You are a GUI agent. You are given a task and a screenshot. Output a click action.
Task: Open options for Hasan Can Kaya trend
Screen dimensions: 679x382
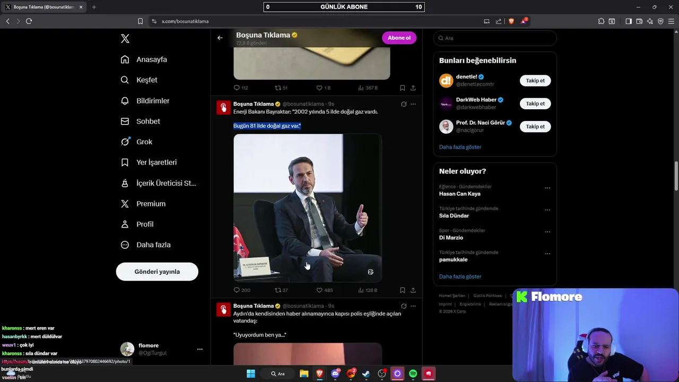[x=547, y=188]
